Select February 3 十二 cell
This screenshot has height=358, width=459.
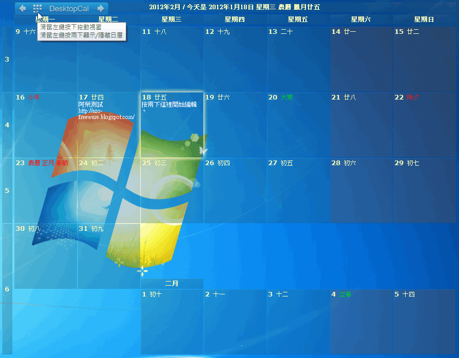[298, 322]
